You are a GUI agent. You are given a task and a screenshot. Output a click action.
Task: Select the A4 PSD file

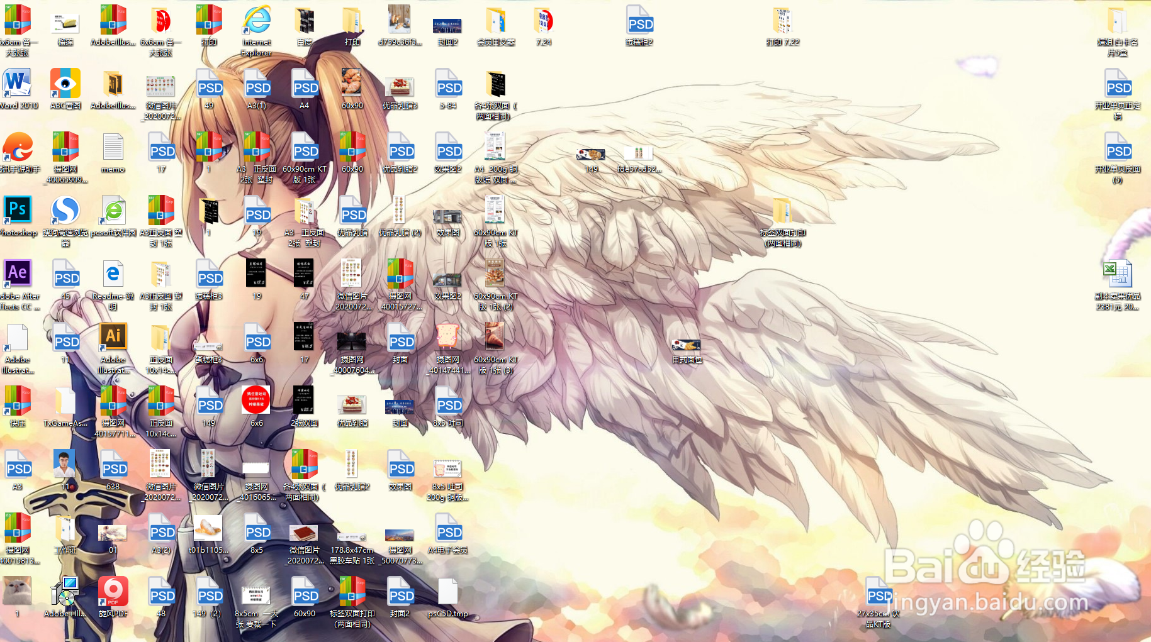305,89
